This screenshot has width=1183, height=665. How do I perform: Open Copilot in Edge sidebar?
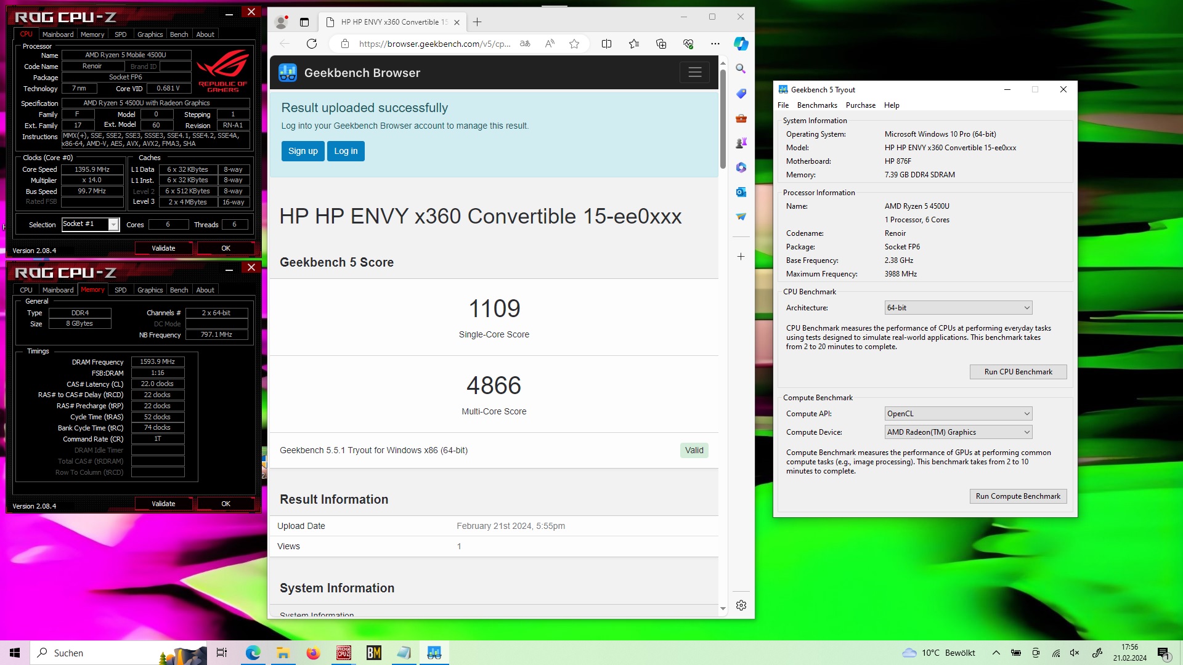(741, 44)
